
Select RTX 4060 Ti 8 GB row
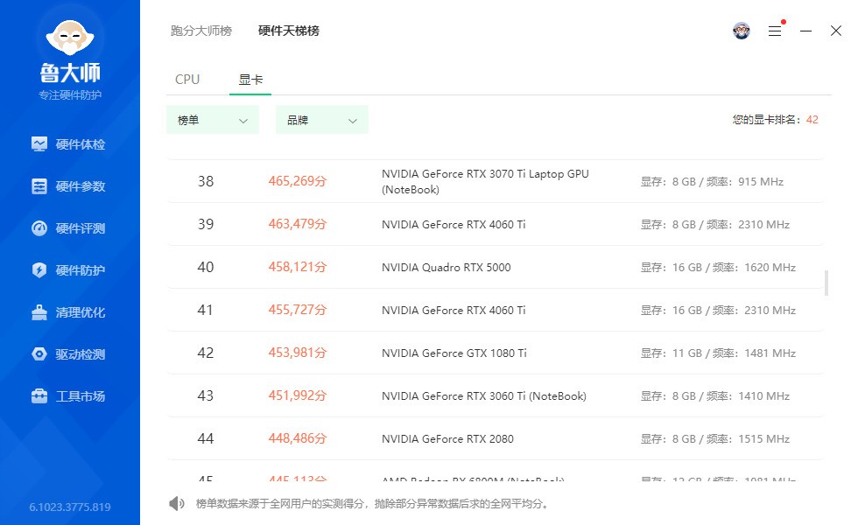pyautogui.click(x=496, y=224)
